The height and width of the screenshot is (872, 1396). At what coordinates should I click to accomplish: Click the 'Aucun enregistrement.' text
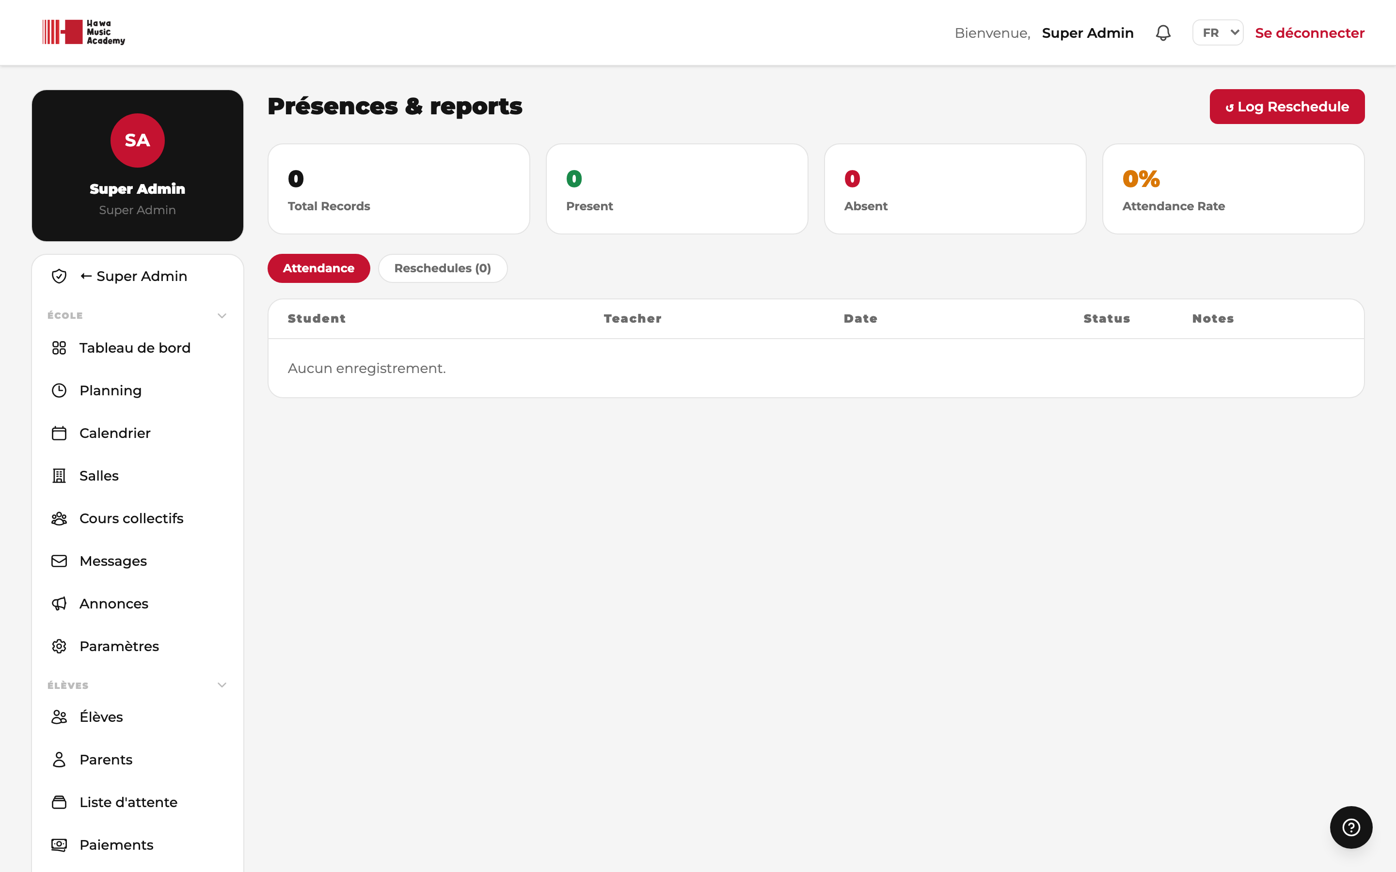pos(367,368)
